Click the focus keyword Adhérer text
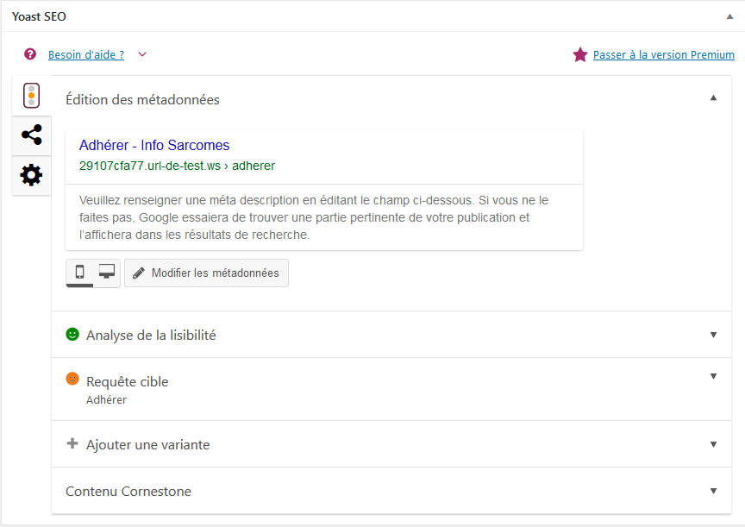 coord(106,399)
